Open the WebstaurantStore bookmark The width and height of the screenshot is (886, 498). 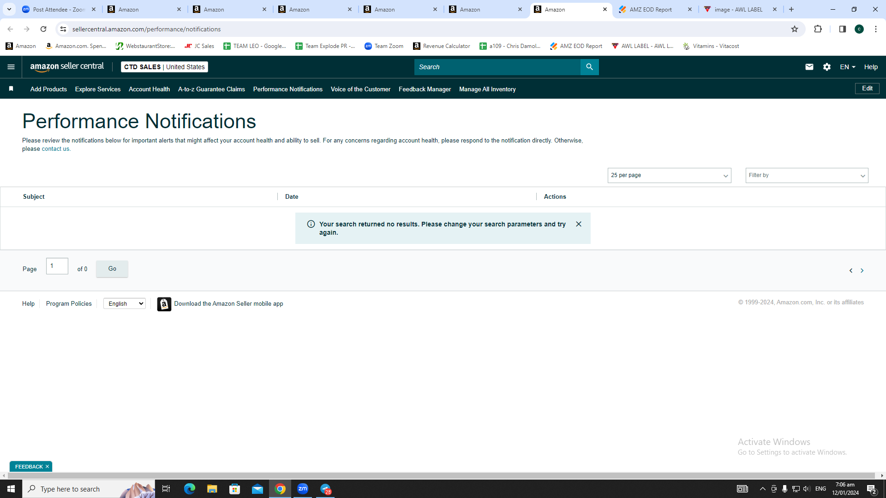(145, 46)
